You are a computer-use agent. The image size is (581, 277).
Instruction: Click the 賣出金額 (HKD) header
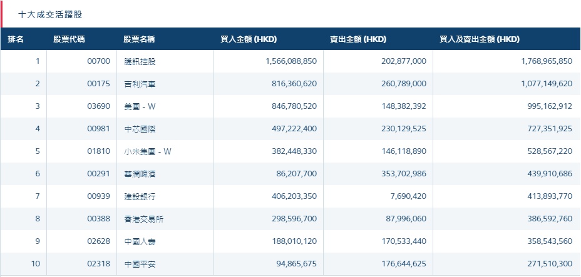pos(358,39)
